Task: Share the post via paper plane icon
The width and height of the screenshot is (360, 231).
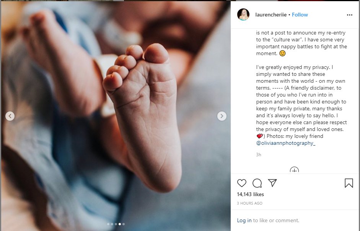Action: click(272, 183)
